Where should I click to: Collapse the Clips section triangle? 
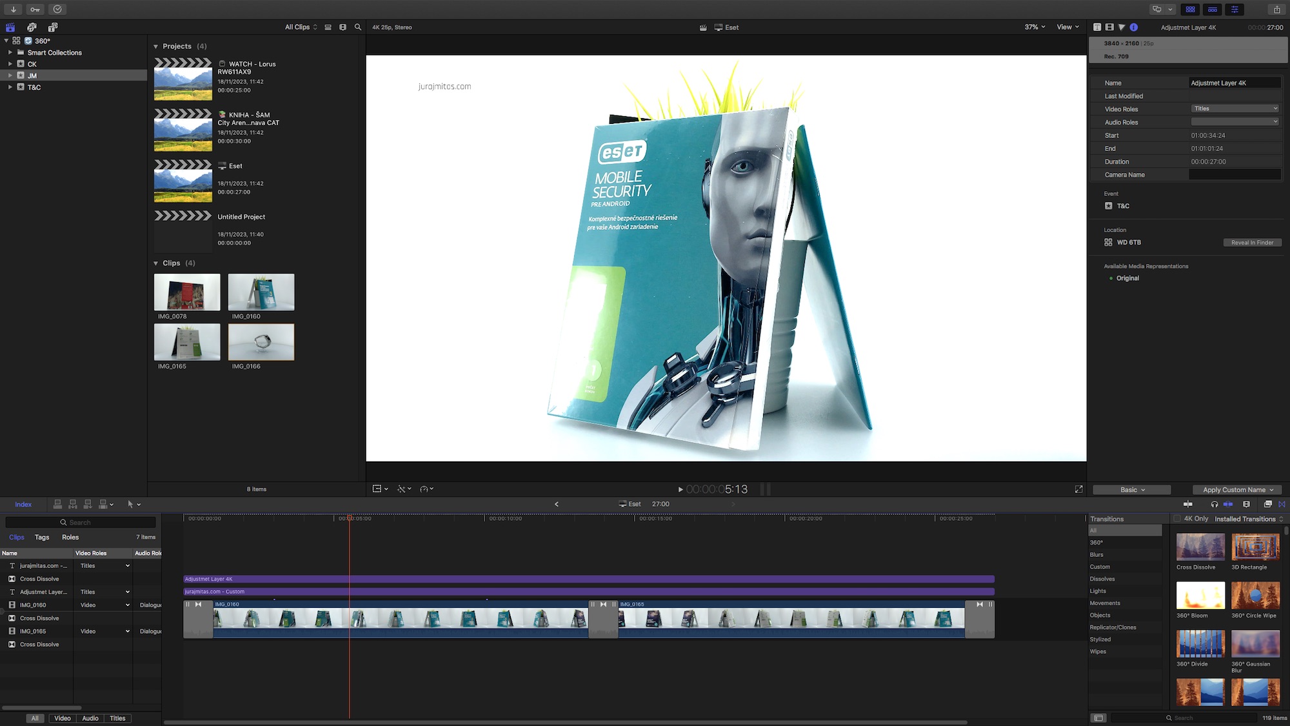pos(155,263)
